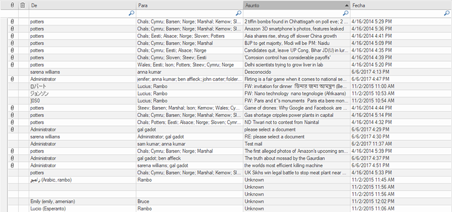Image resolution: width=452 pixels, height=212 pixels.
Task: Select email 'Desconocido' from sarena williams
Action: [230, 72]
